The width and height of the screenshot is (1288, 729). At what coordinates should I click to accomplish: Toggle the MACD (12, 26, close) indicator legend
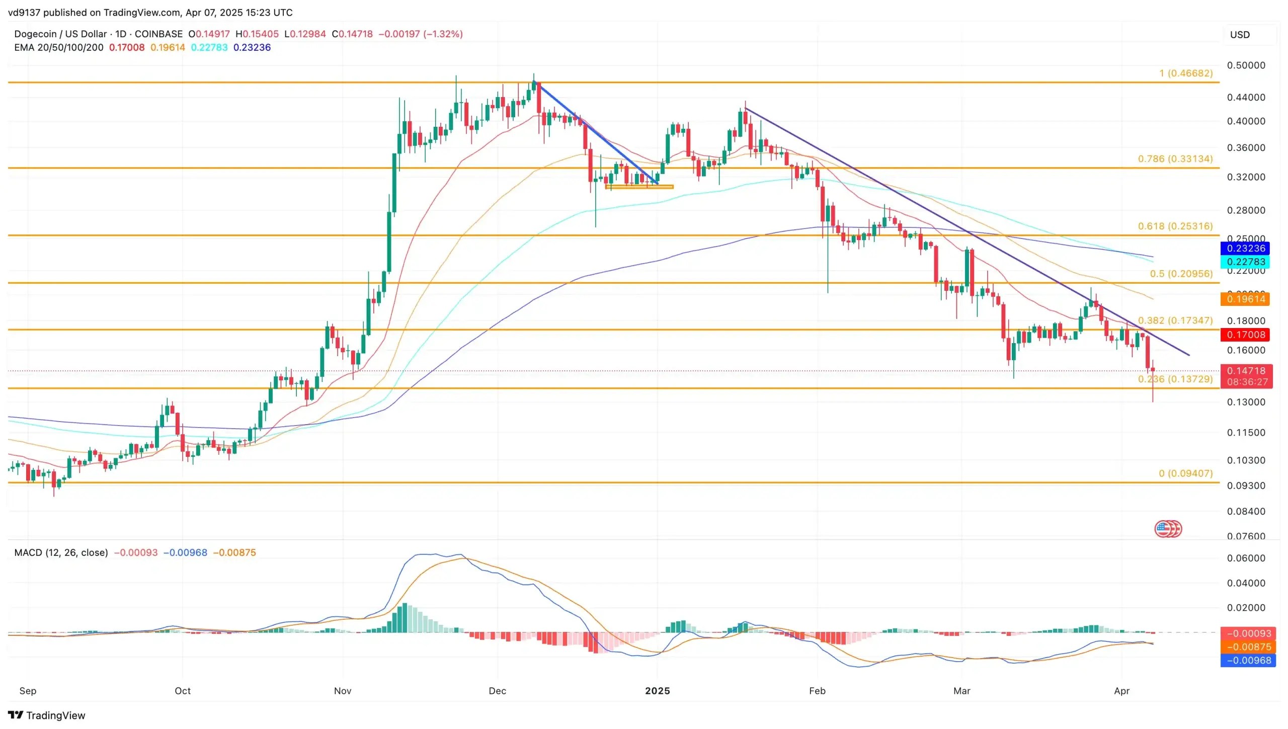[x=60, y=552]
